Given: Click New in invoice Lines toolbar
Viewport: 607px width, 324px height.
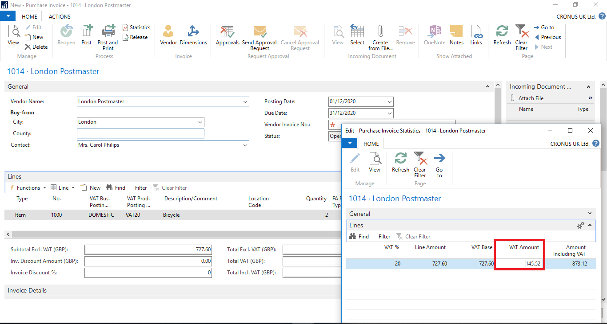Looking at the screenshot, I should pos(91,188).
